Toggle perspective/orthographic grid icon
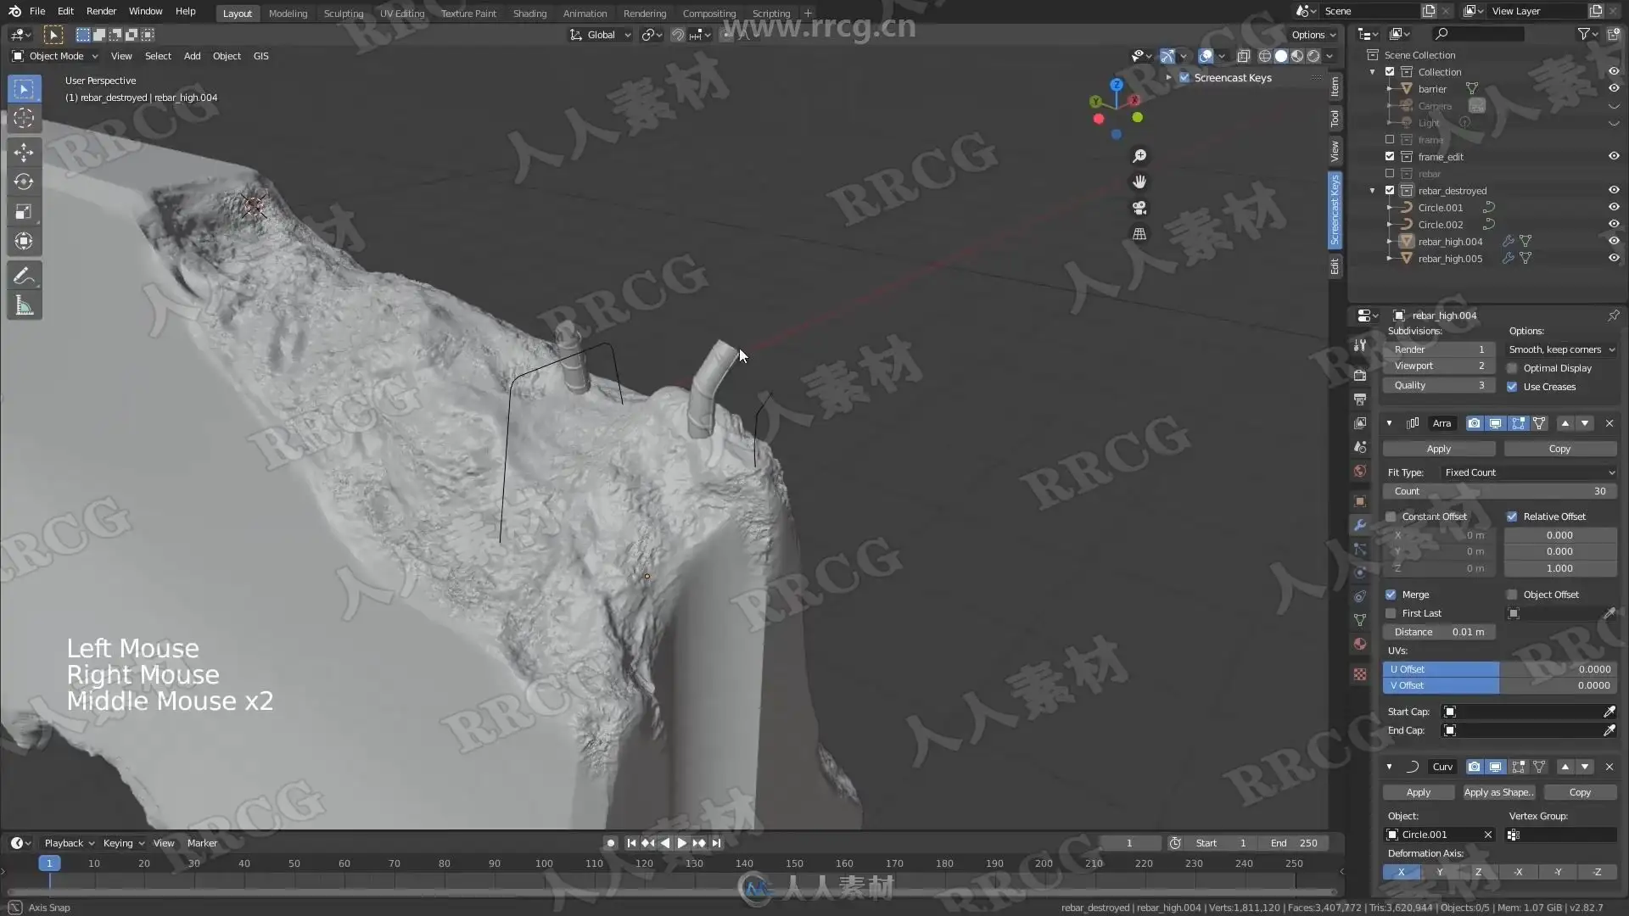This screenshot has height=916, width=1629. (x=1139, y=234)
